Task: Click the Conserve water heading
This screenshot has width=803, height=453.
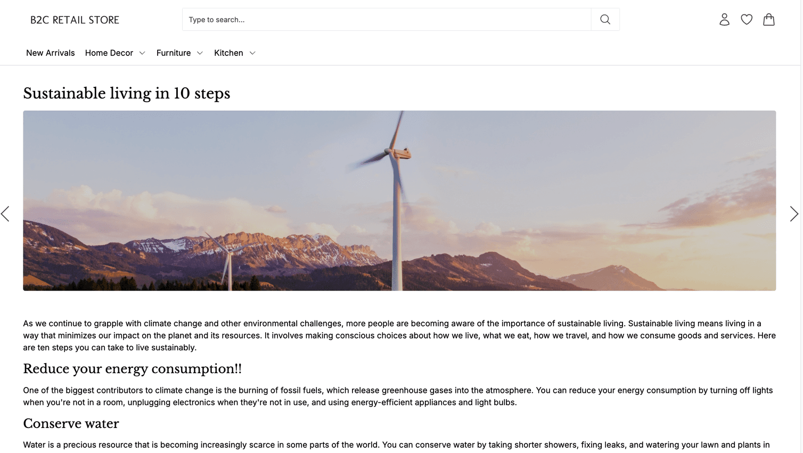Action: pos(71,424)
